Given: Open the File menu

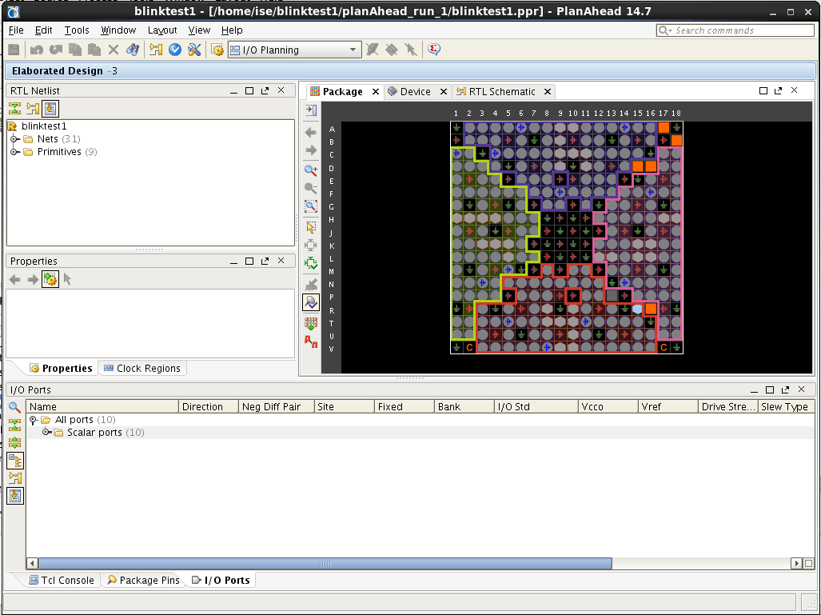Looking at the screenshot, I should [16, 30].
